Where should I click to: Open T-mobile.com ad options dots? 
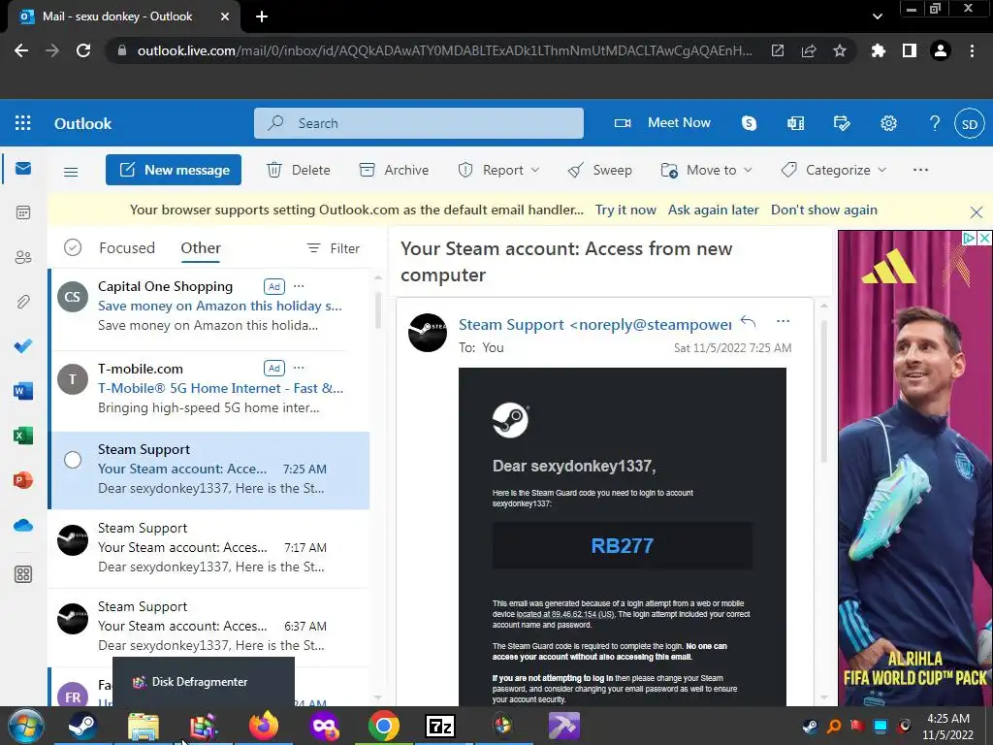[x=299, y=368]
